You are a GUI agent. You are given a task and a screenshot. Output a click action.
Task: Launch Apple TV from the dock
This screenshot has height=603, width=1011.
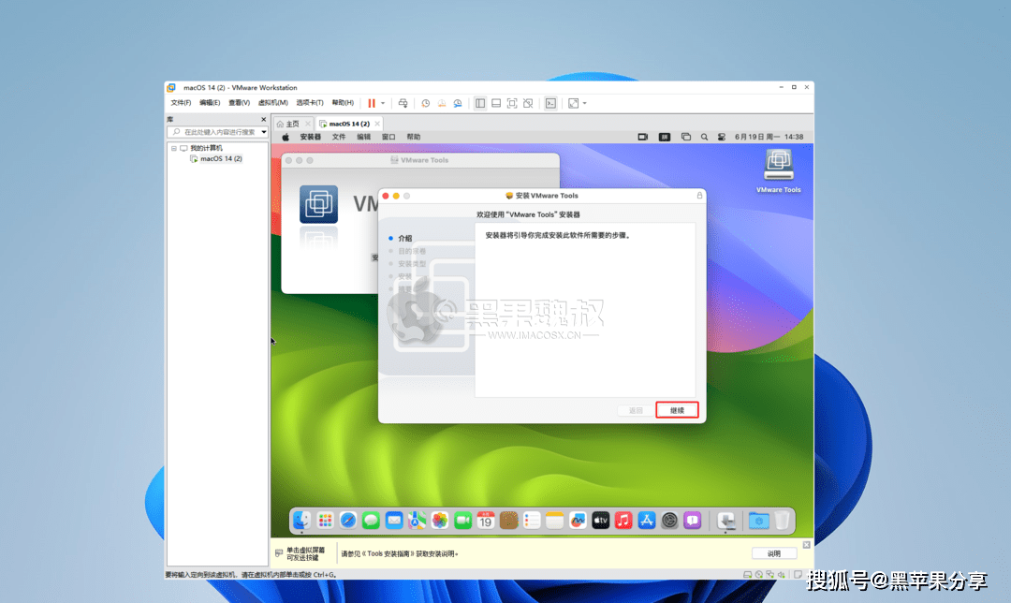[600, 520]
